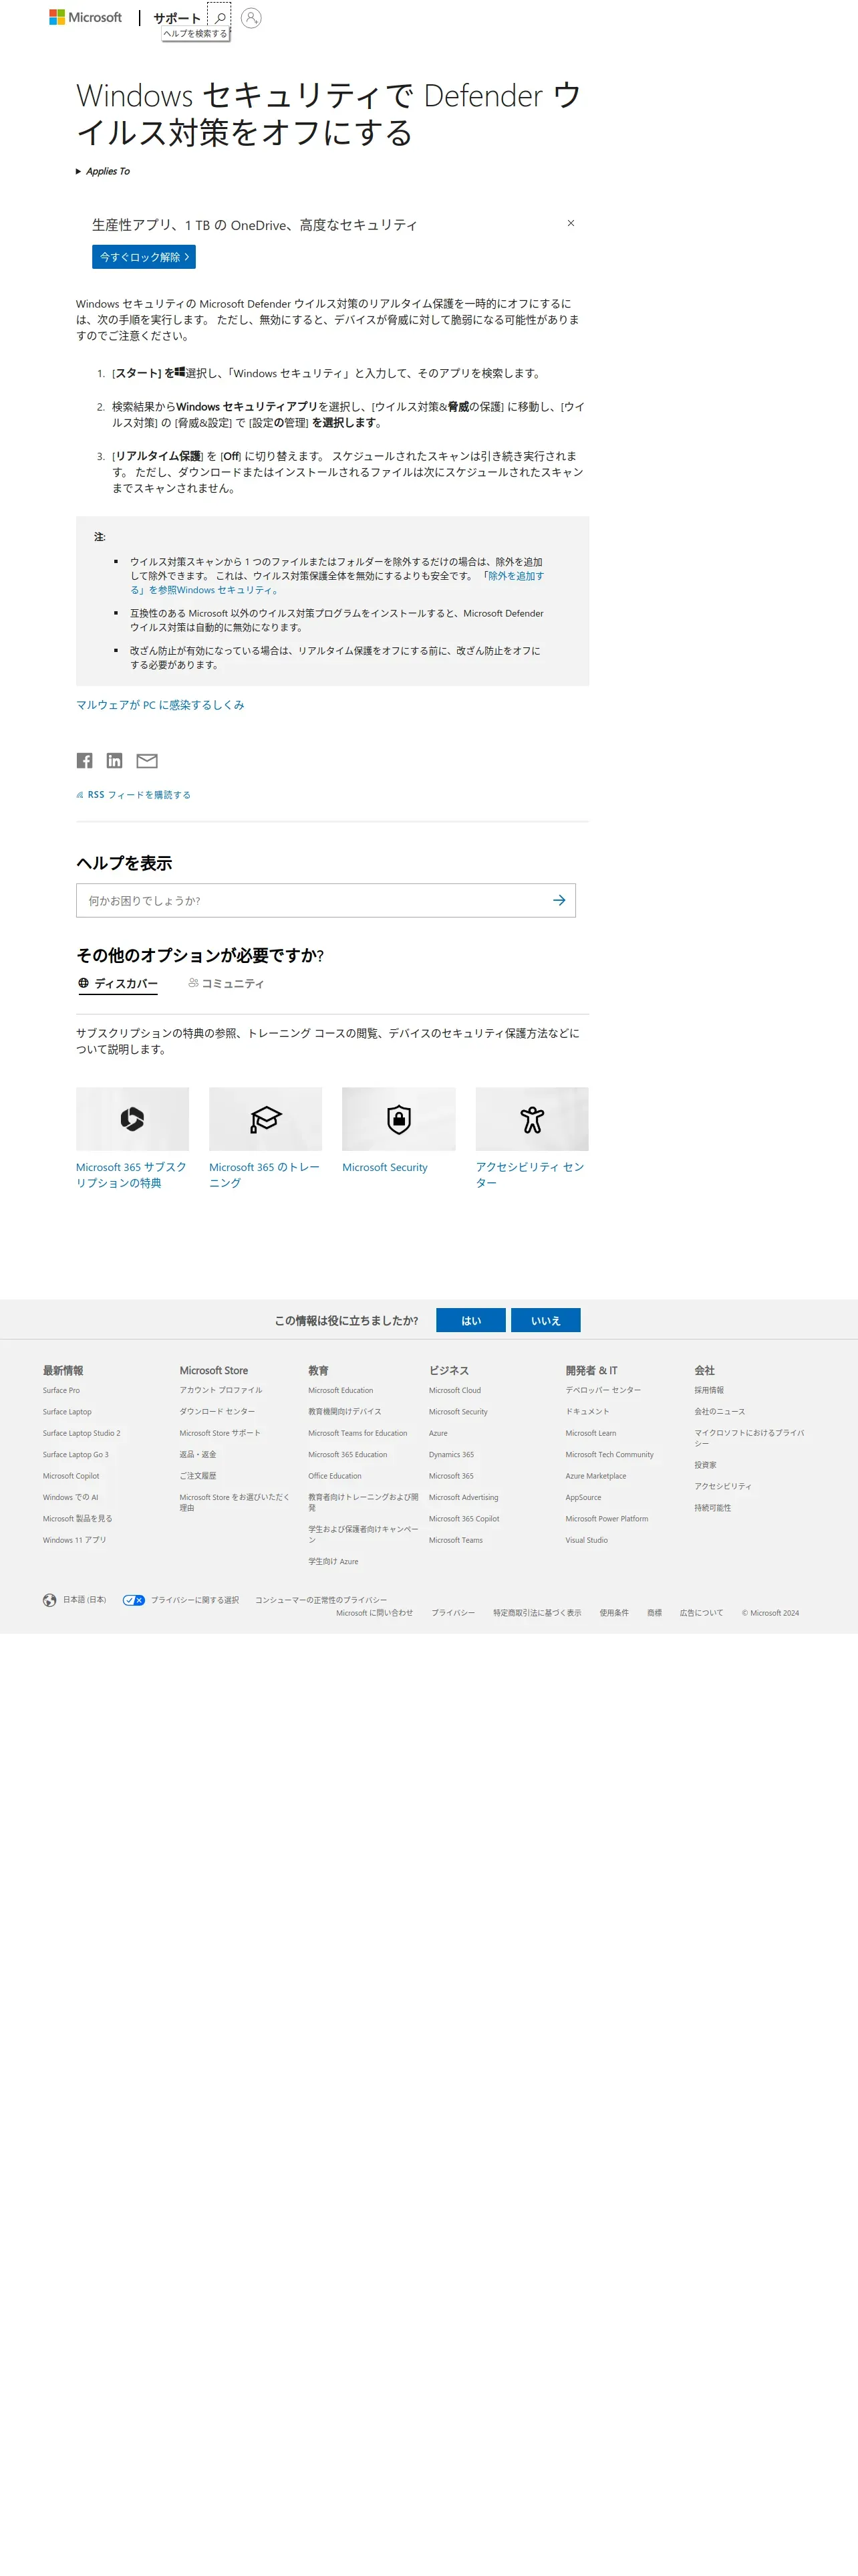Open Microsoft 365 training graduation cap tile
The image size is (858, 2576).
pyautogui.click(x=266, y=1119)
